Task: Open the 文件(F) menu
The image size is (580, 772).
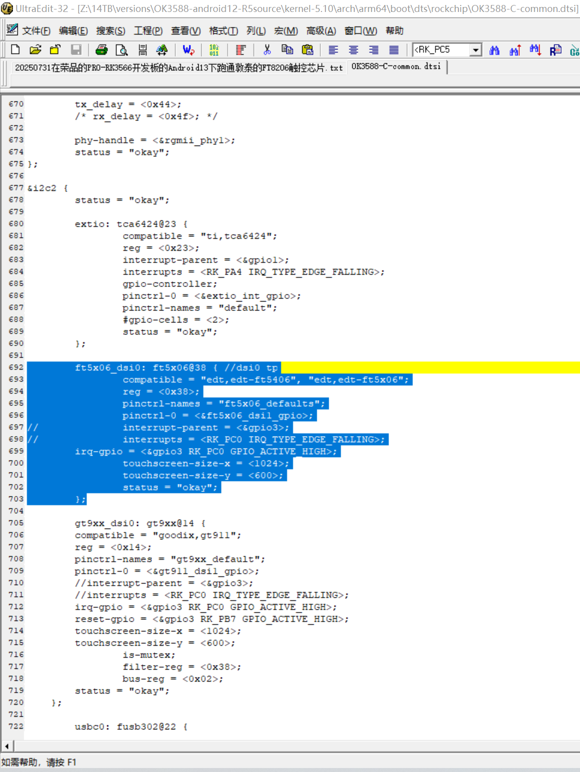Action: click(36, 31)
